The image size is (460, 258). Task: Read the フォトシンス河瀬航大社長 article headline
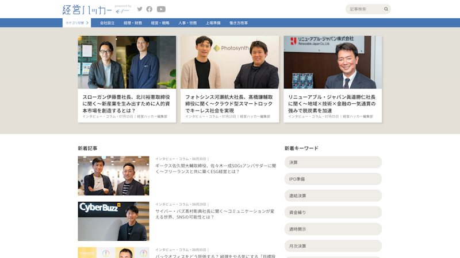click(229, 104)
